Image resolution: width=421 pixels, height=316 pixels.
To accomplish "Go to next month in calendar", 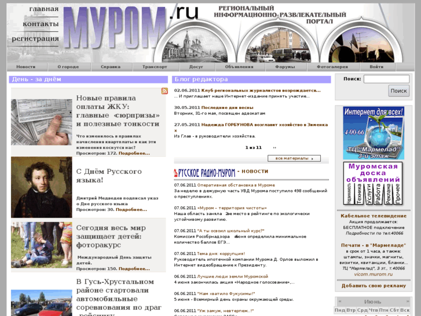I will (408, 301).
